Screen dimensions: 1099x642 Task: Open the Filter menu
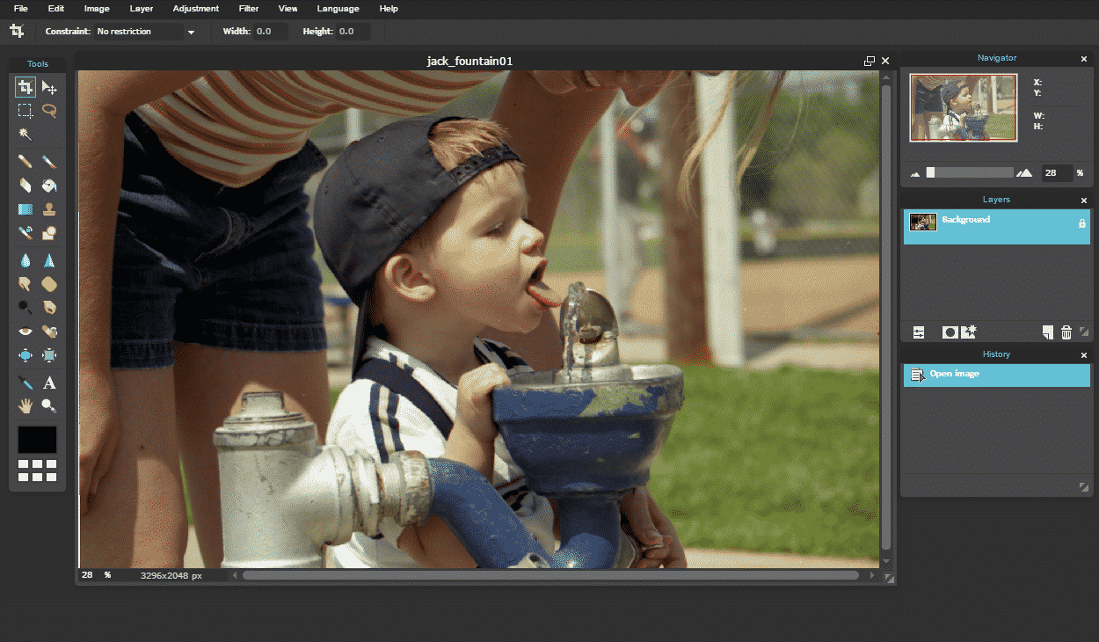249,9
